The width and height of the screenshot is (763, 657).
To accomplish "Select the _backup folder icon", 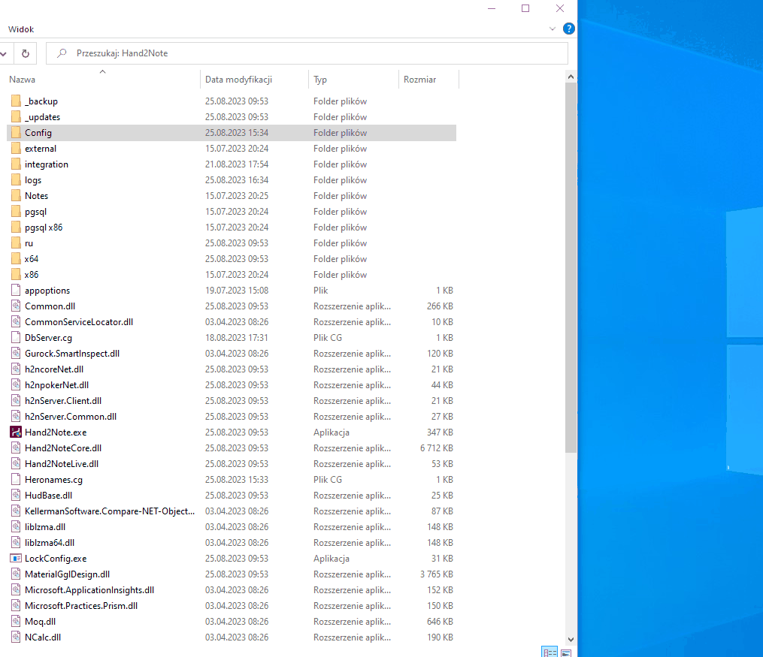I will click(16, 101).
